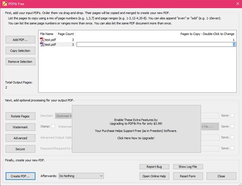The width and height of the screenshot is (242, 186).
Task: Toggle the Save checkbox for Rotate Pages
Action: pyautogui.click(x=232, y=116)
